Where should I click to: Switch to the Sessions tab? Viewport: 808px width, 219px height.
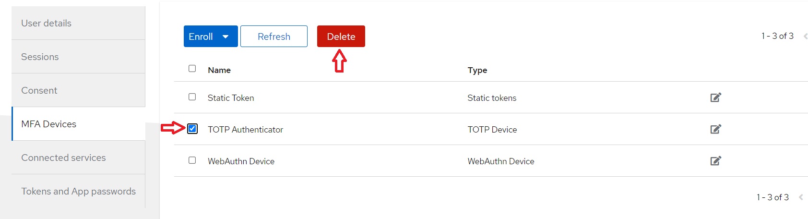tap(78, 57)
